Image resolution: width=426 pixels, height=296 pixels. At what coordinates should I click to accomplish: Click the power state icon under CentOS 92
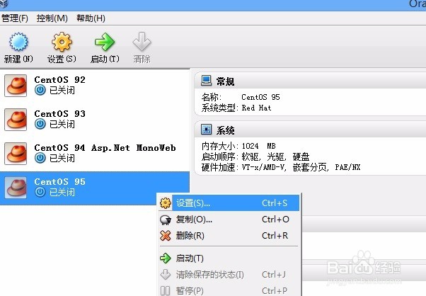(40, 90)
